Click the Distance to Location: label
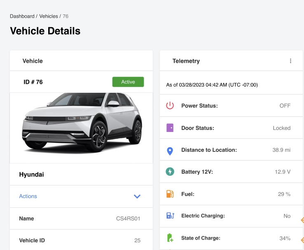The width and height of the screenshot is (304, 250). [209, 150]
